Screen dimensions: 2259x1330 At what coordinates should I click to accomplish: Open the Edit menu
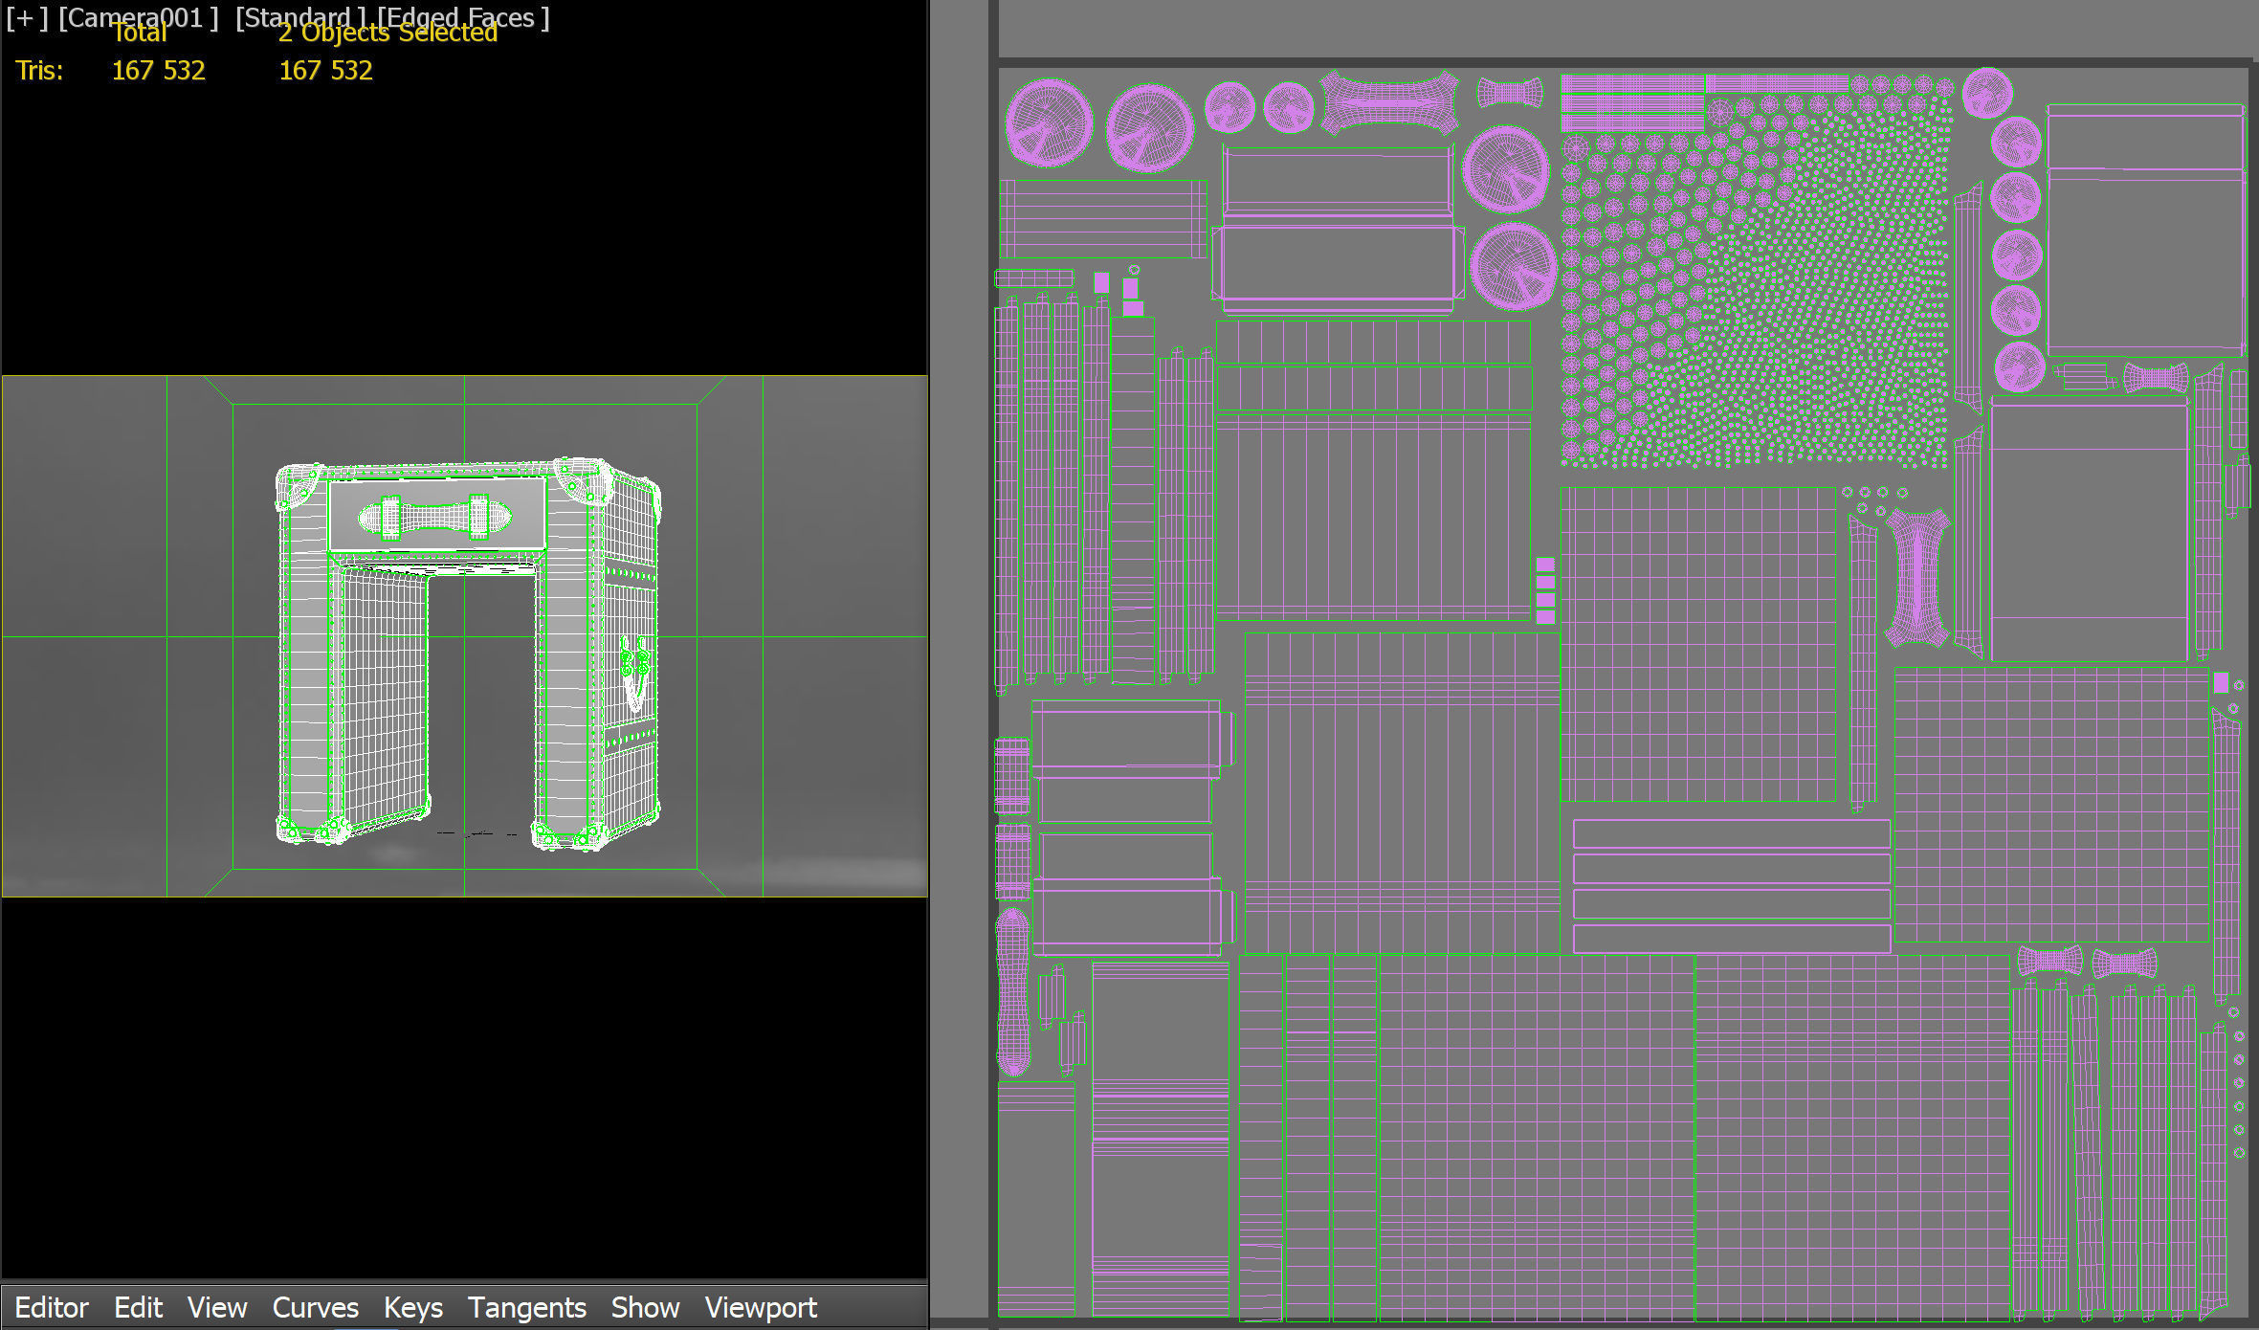(x=138, y=1307)
